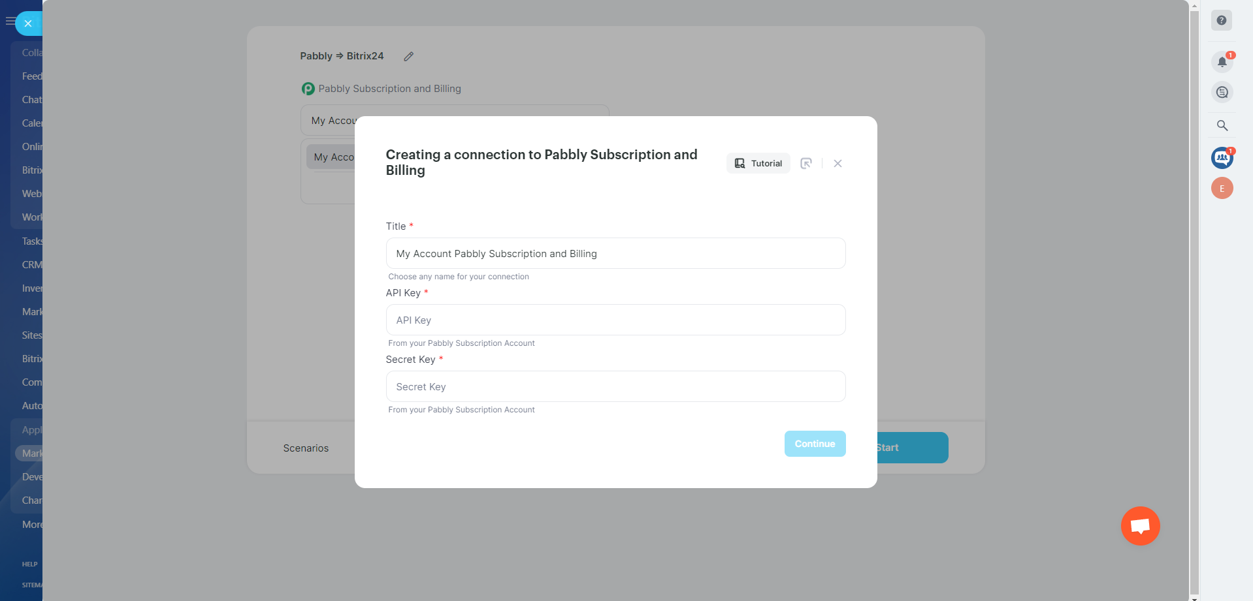Click into the Secret Key field

click(x=615, y=386)
